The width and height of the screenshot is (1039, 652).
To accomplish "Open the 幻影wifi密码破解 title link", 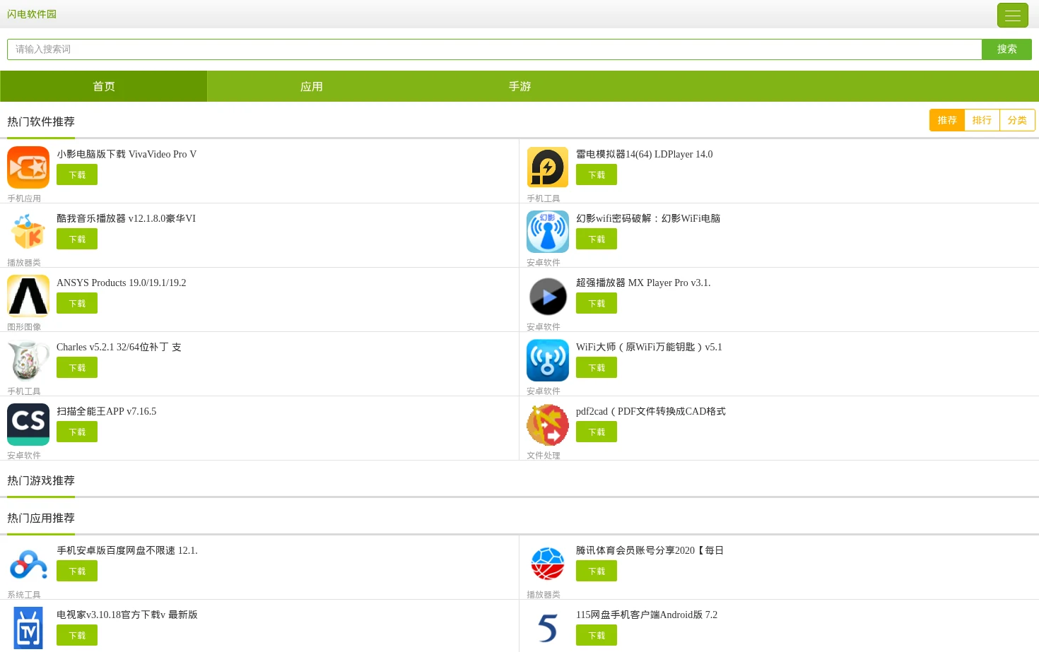I will [648, 218].
